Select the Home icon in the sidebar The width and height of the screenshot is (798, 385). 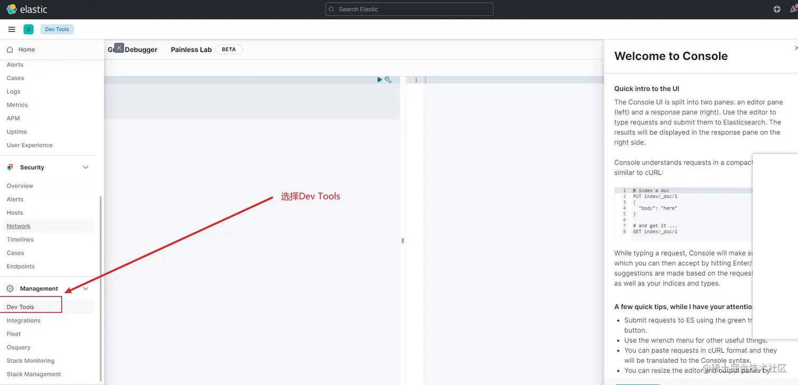tap(9, 49)
